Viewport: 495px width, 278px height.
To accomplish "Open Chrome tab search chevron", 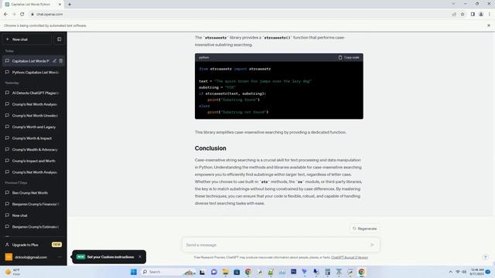I will (453, 4).
